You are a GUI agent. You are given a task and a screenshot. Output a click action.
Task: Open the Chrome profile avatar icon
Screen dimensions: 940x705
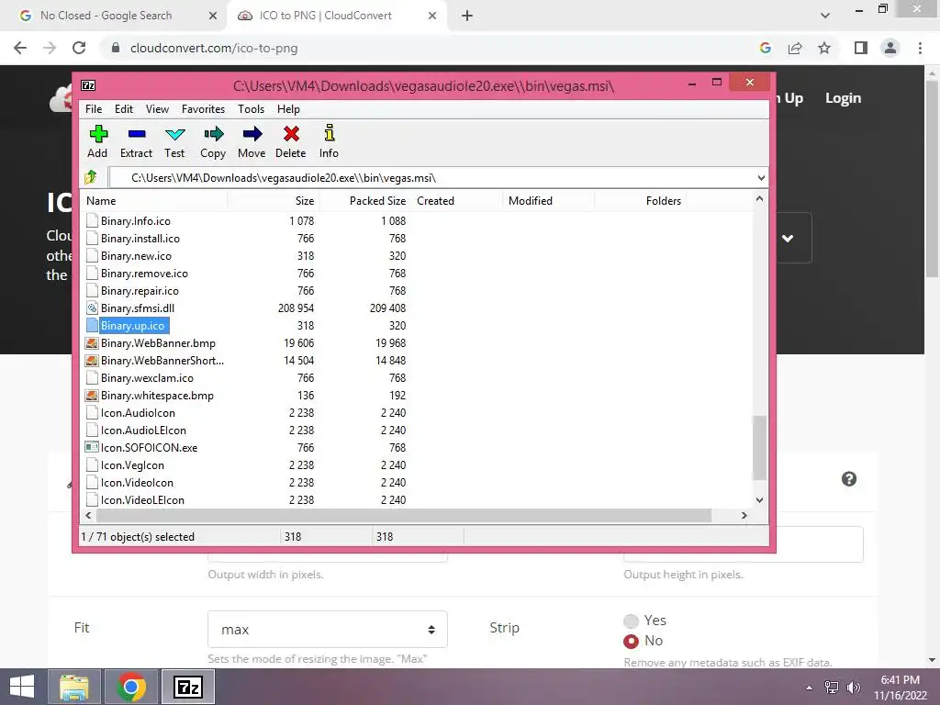point(890,48)
